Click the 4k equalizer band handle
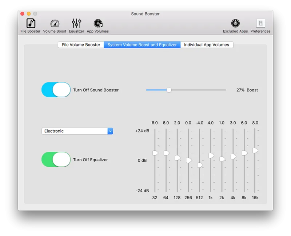This screenshot has width=291, height=236. click(233, 156)
